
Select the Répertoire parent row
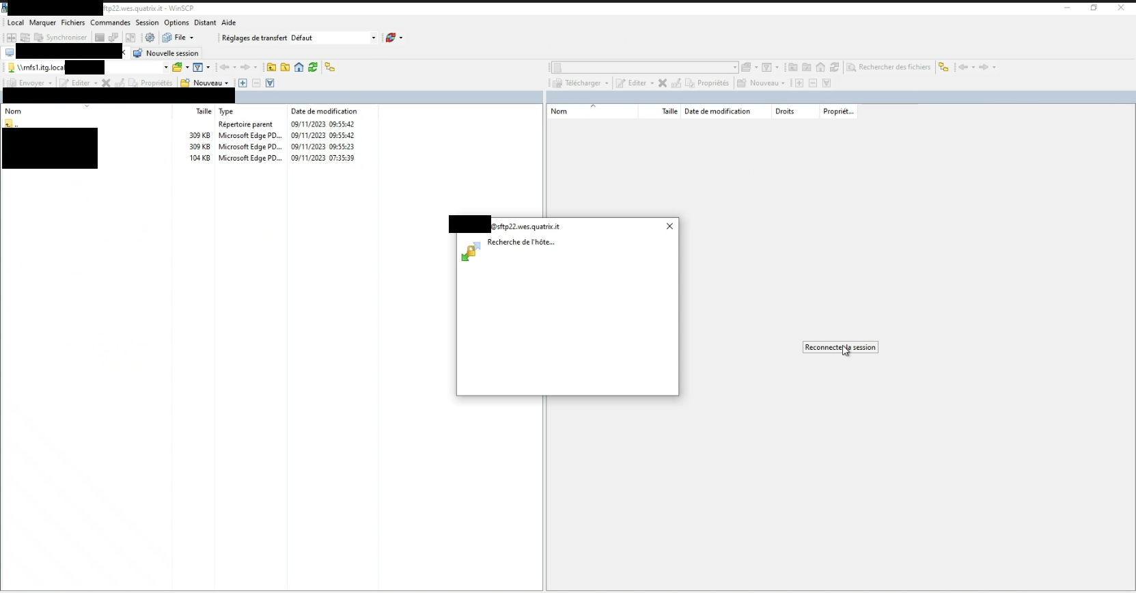(x=245, y=124)
